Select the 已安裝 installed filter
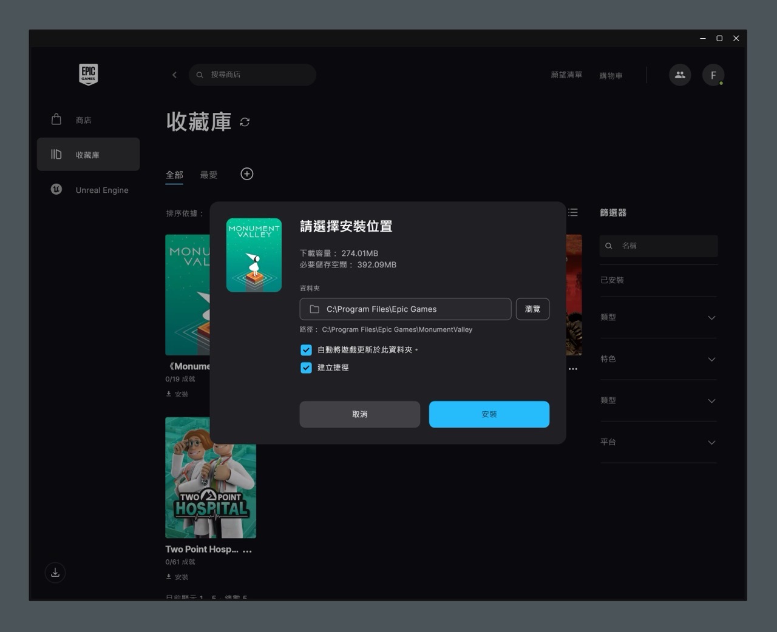Image resolution: width=777 pixels, height=632 pixels. (x=612, y=280)
